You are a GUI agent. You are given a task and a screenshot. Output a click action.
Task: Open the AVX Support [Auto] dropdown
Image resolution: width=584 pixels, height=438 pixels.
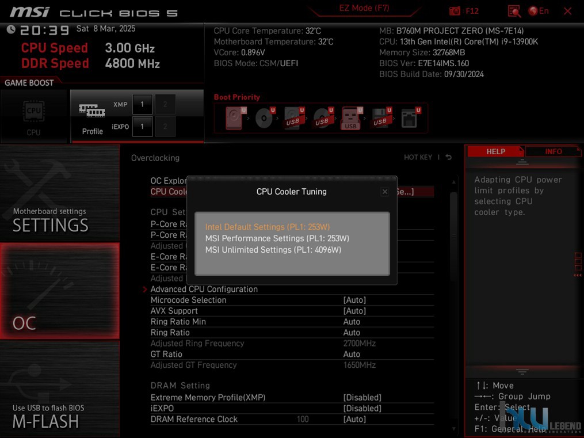[354, 311]
